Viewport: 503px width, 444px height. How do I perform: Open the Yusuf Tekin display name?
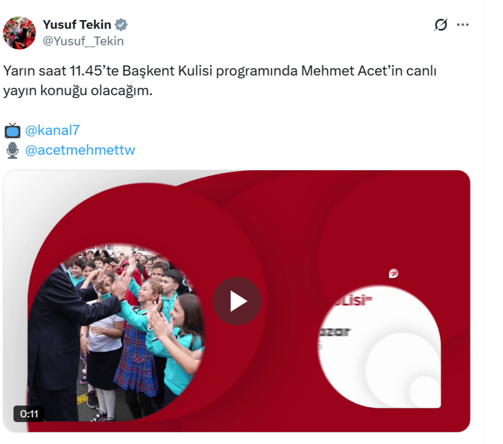click(x=77, y=25)
